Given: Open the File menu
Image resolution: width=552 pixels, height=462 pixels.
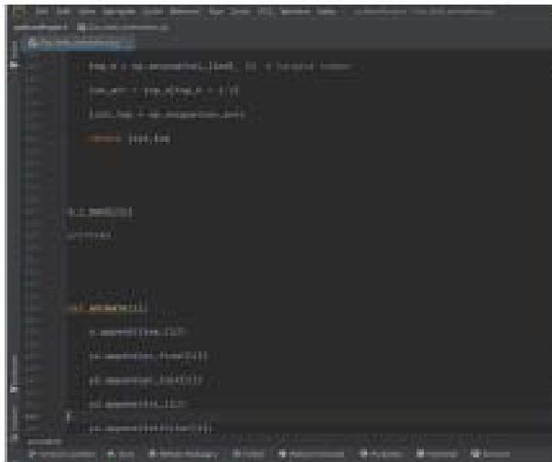Looking at the screenshot, I should pos(41,12).
